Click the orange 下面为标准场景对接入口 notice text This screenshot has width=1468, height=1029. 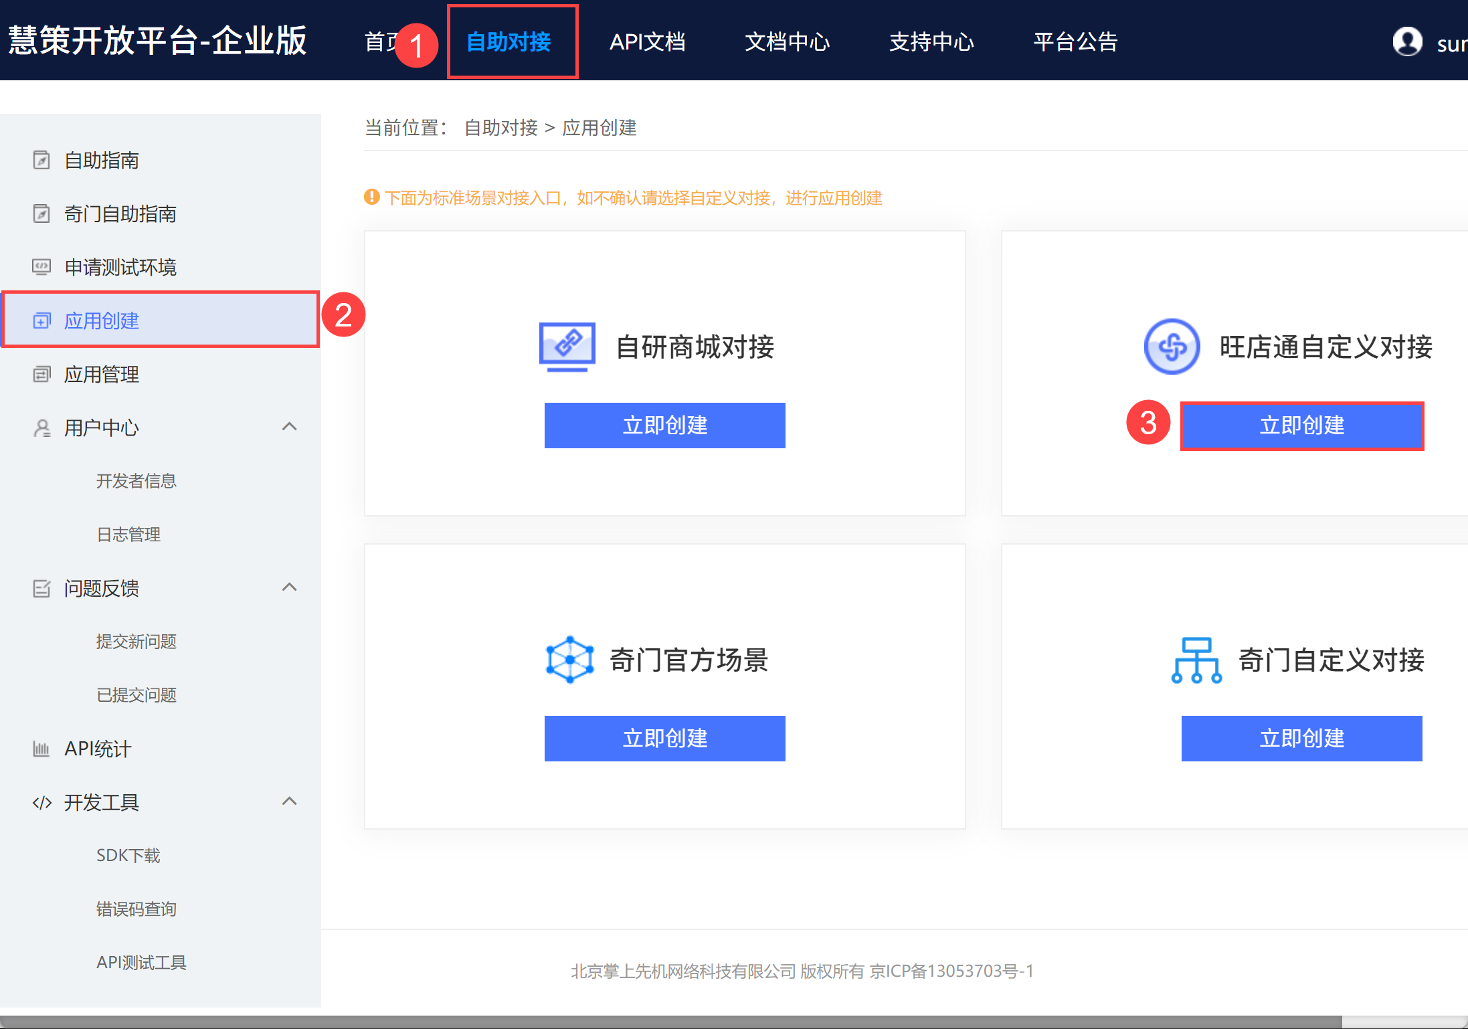[x=633, y=197]
